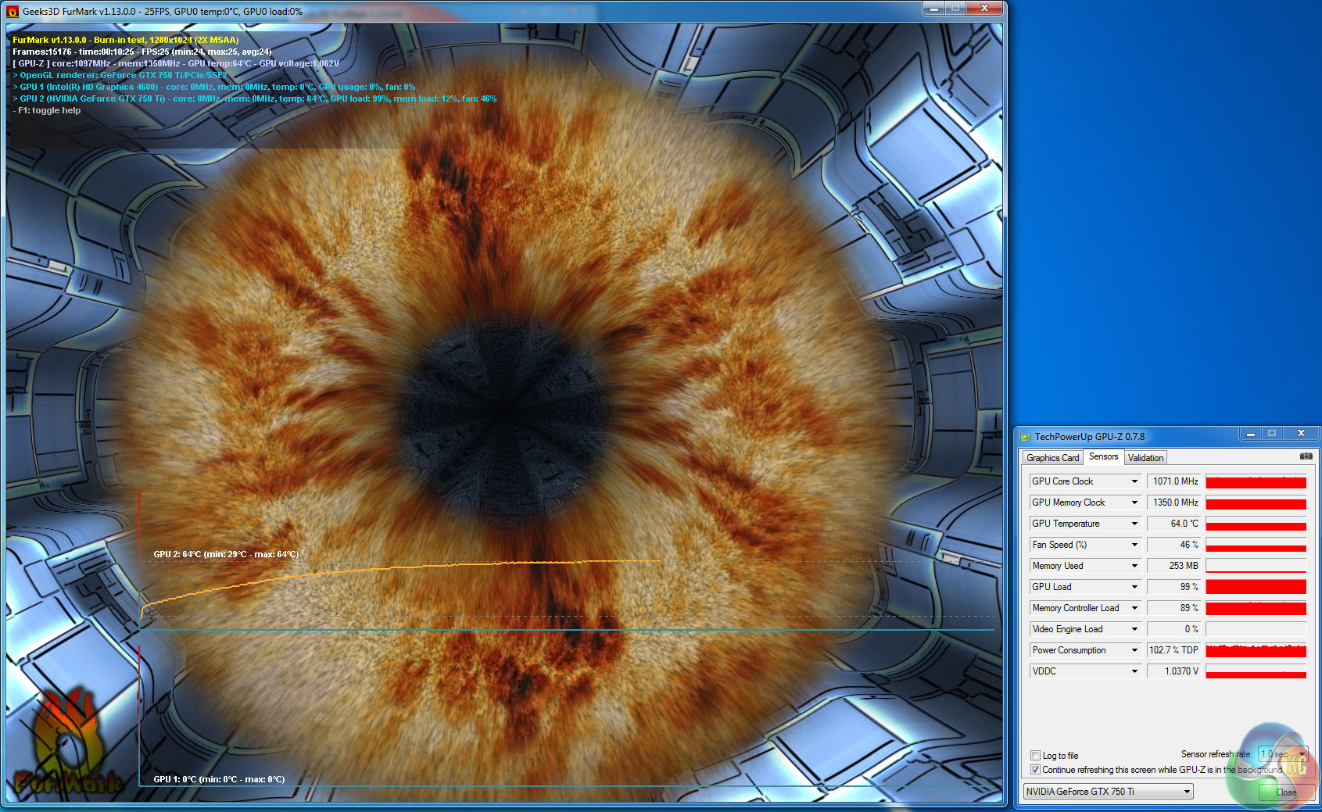Click the Close button in GPU-Z
This screenshot has height=812, width=1322.
[x=1286, y=792]
